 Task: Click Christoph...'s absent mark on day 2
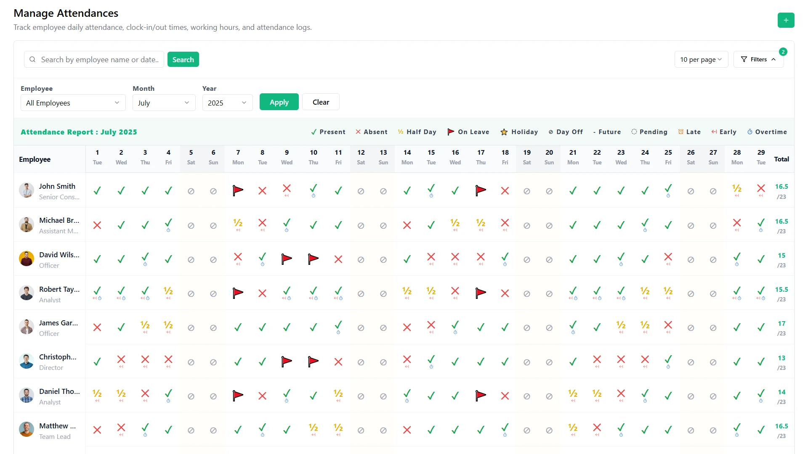pos(121,359)
